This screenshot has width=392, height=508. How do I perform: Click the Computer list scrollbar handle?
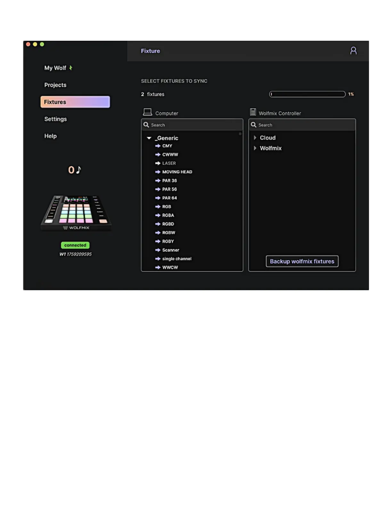[x=240, y=134]
